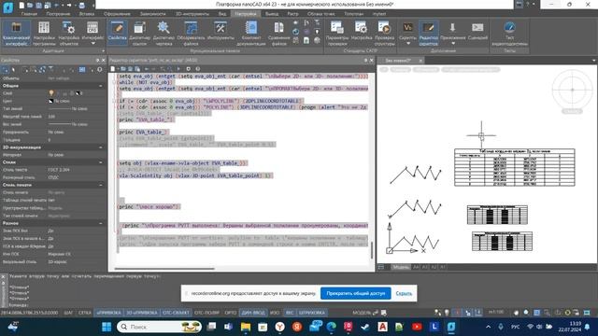Close the Без имени0 document tab
This screenshot has height=336, width=598.
420,61
